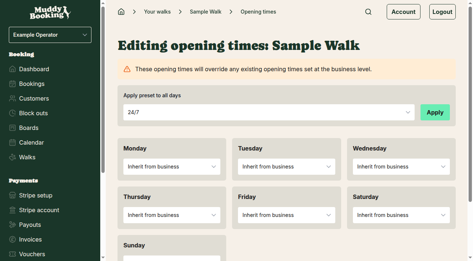This screenshot has width=473, height=261.
Task: Click the Stripe setup storefront icon
Action: [x=12, y=195]
